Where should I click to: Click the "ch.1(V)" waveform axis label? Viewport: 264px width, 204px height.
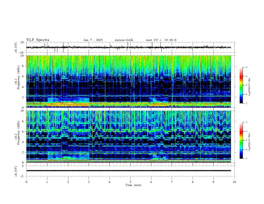pyautogui.click(x=16, y=47)
